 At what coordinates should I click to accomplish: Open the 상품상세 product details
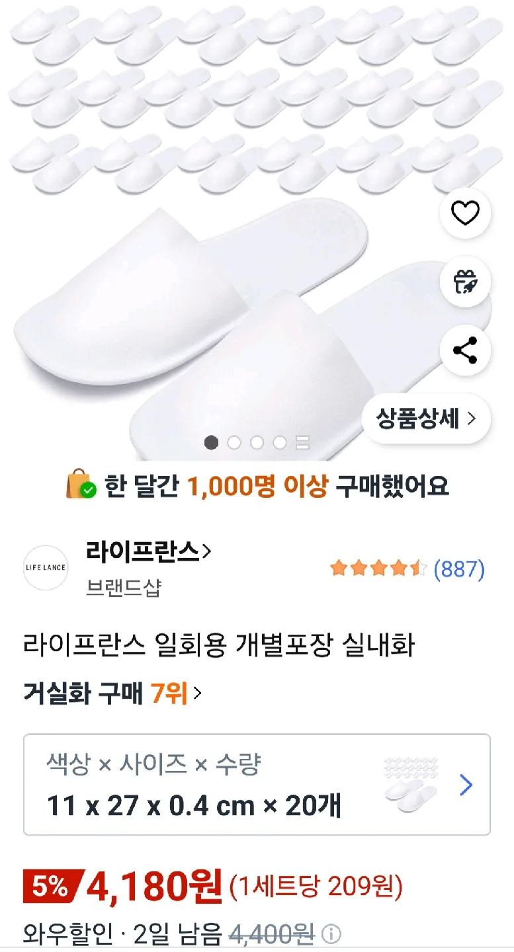point(426,418)
